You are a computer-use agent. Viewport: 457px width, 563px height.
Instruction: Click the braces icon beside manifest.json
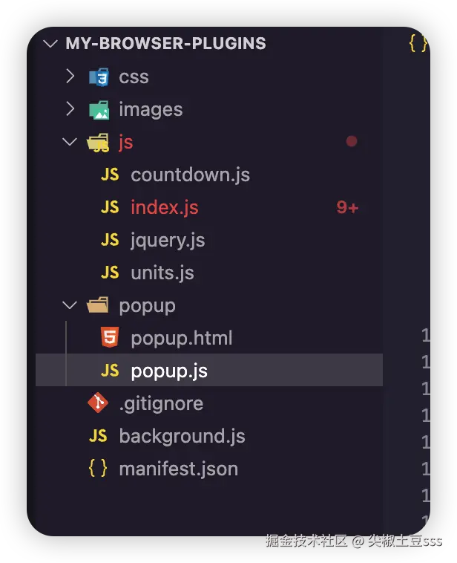(x=98, y=468)
